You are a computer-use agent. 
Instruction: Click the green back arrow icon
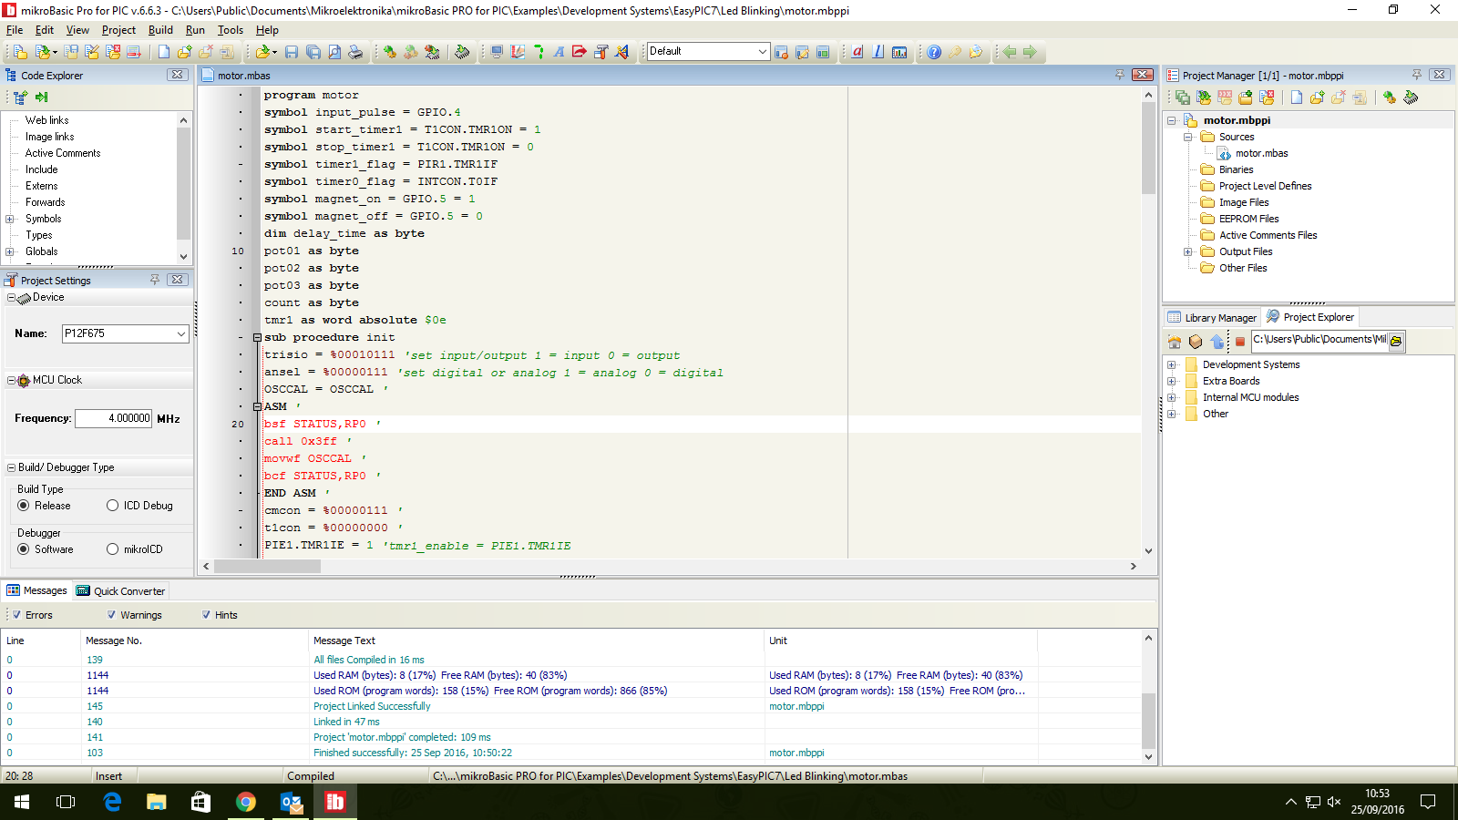[x=1010, y=52]
